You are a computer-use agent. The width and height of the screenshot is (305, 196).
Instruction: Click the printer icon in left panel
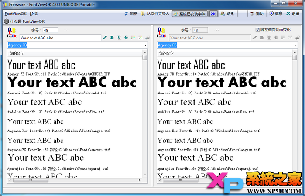pos(147,38)
